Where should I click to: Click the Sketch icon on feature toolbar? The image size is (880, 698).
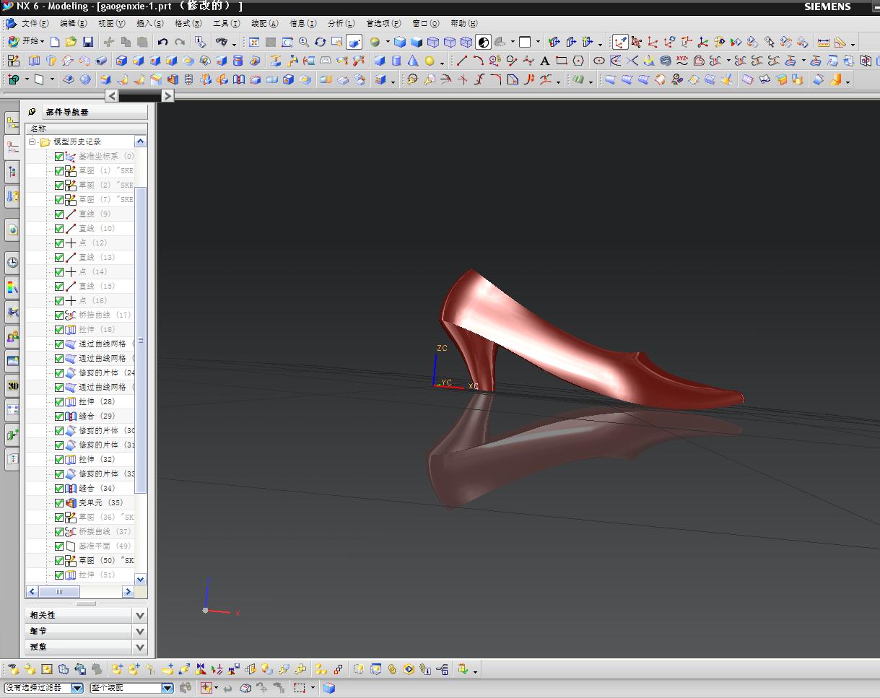coord(14,61)
